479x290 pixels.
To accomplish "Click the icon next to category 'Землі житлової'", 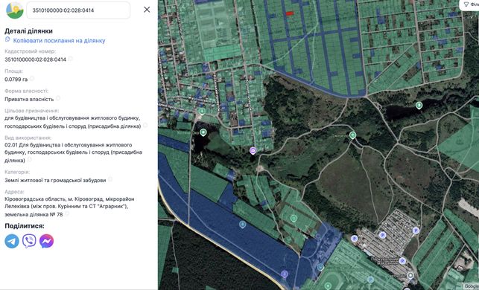I will pyautogui.click(x=110, y=179).
